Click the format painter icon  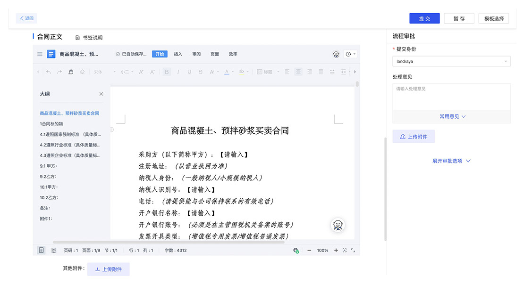click(x=71, y=72)
